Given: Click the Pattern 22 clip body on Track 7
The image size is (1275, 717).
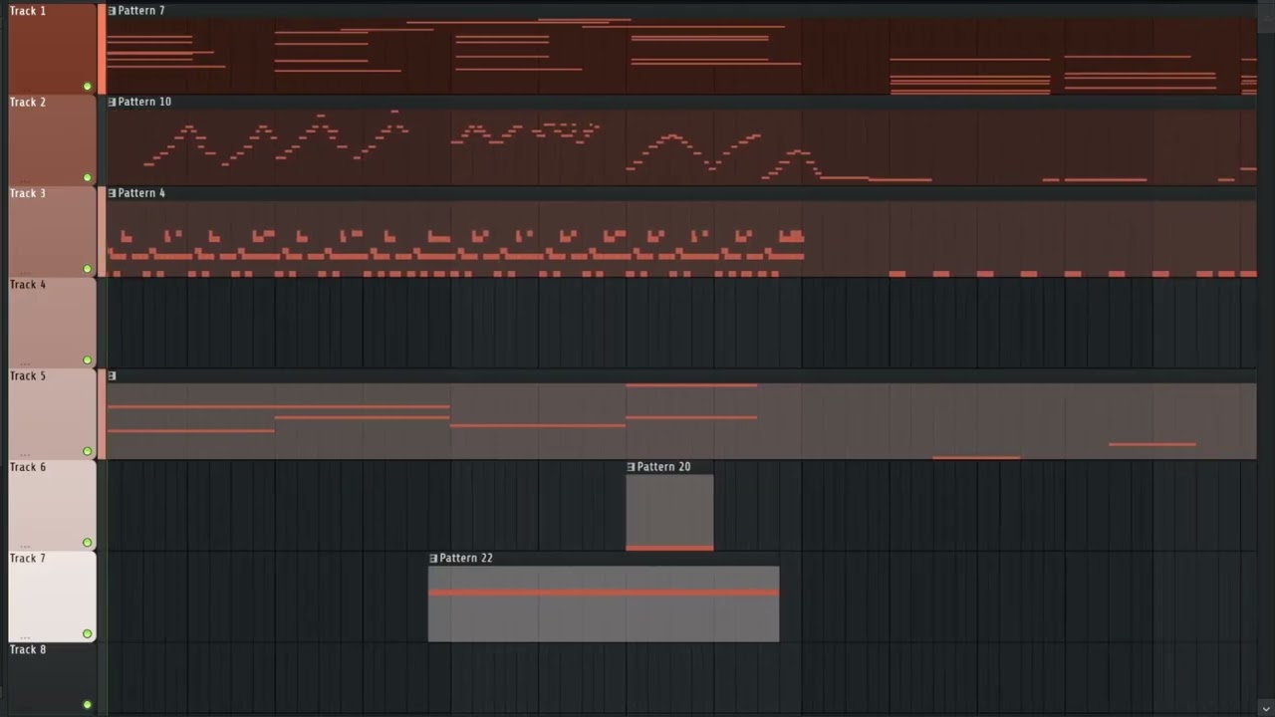Looking at the screenshot, I should [604, 603].
